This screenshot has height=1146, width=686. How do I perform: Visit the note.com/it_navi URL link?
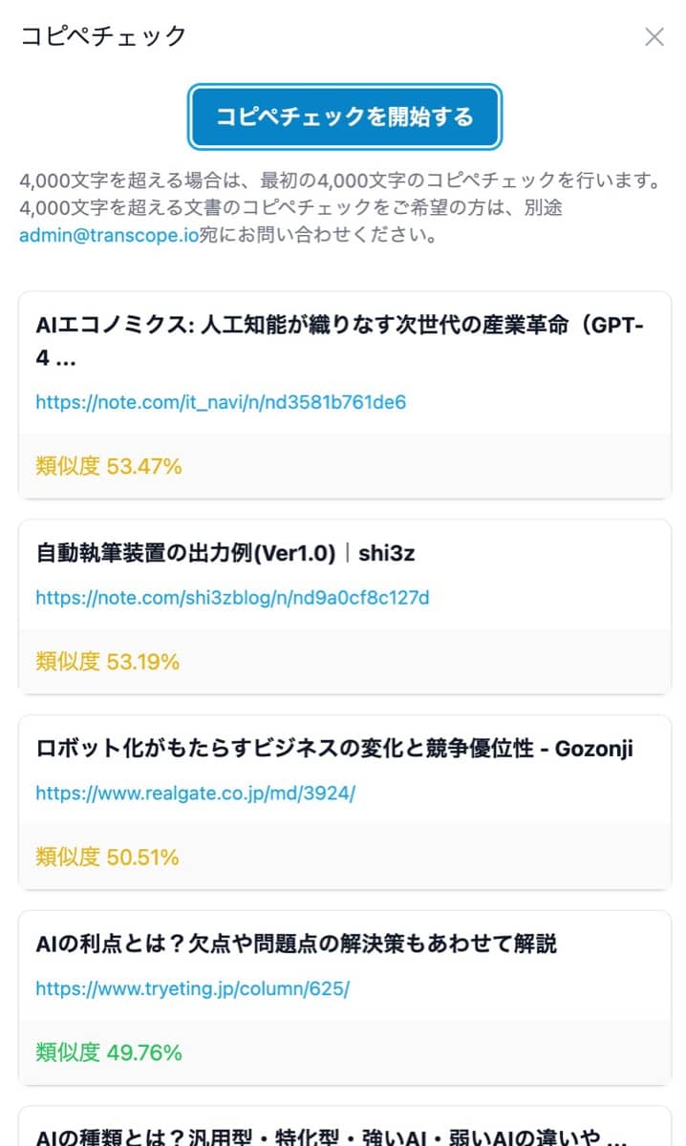[221, 402]
